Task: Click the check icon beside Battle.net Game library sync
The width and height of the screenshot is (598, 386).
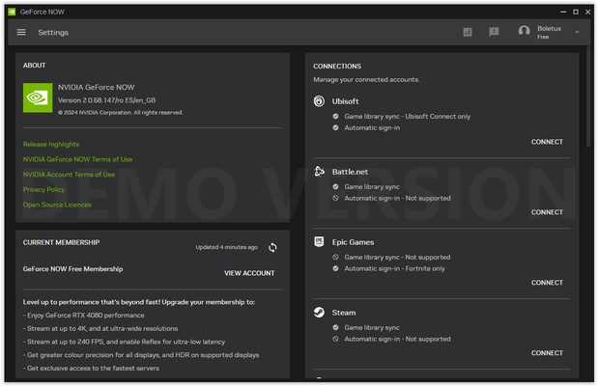Action: pyautogui.click(x=335, y=186)
